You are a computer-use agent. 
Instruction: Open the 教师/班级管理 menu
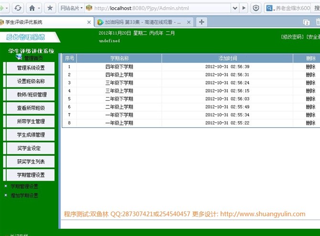click(31, 94)
